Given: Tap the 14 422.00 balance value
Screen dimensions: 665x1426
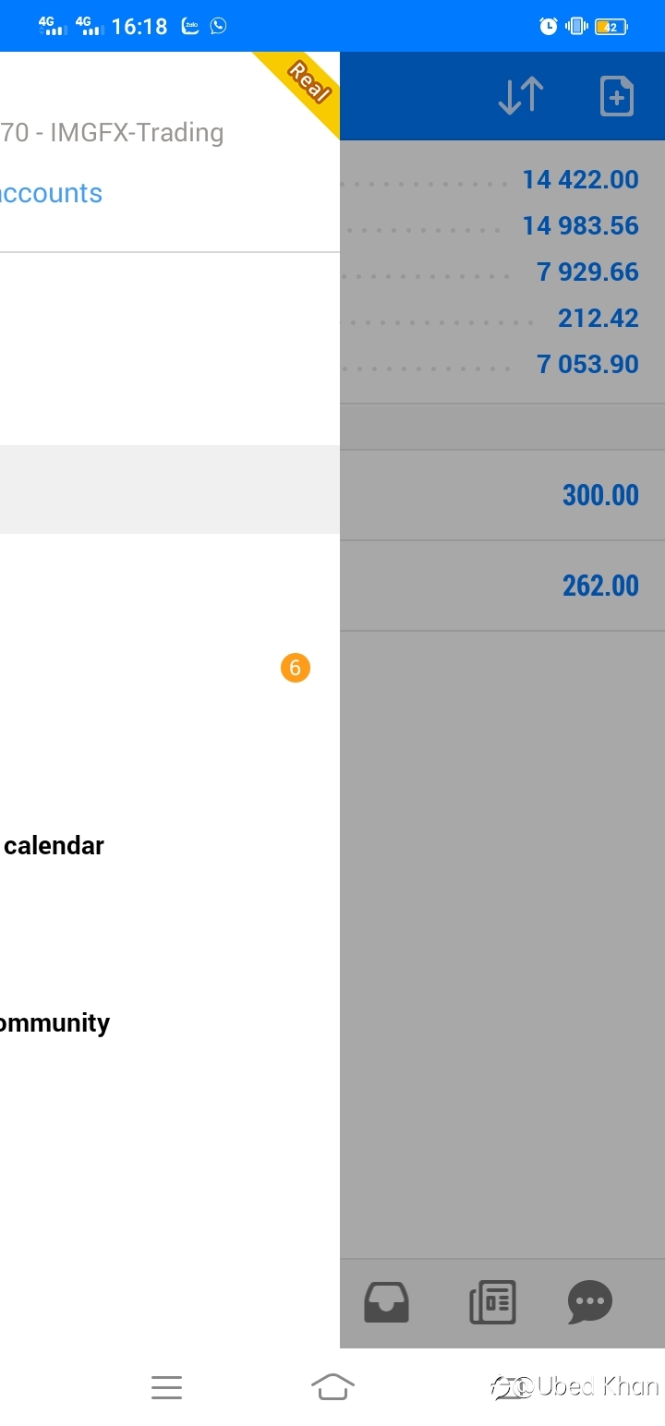Looking at the screenshot, I should click(x=580, y=179).
